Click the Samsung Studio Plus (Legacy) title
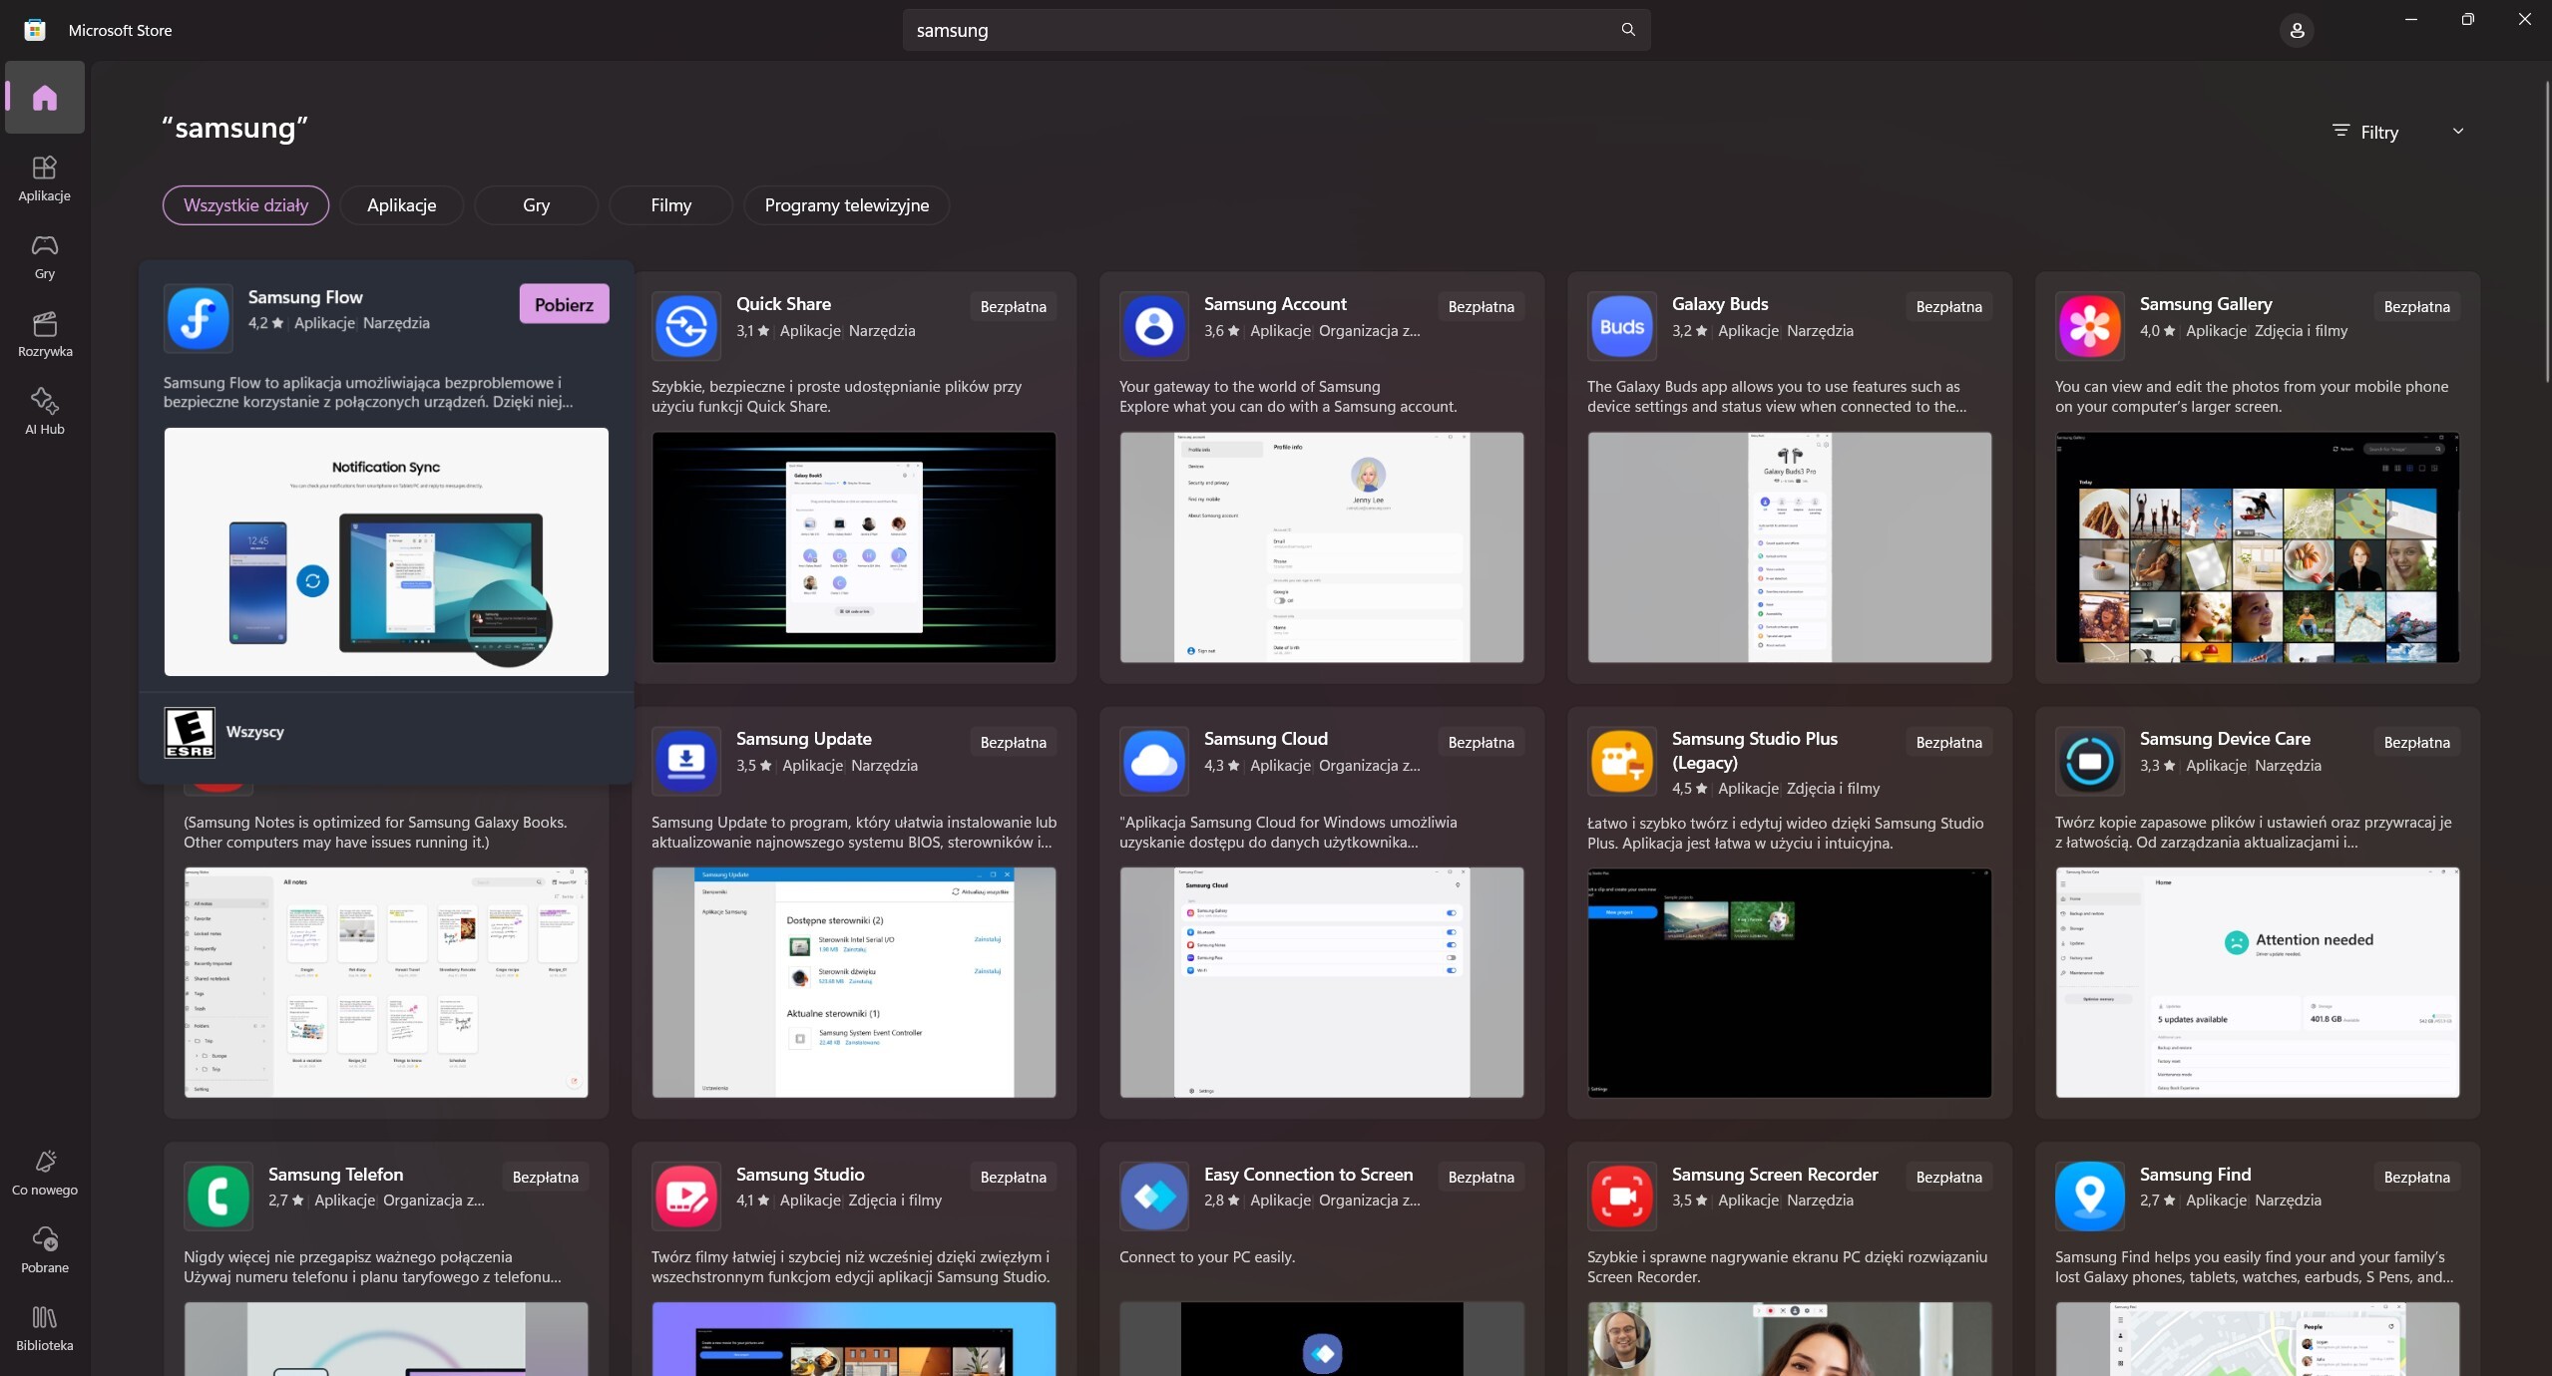This screenshot has height=1376, width=2552. coord(1755,751)
